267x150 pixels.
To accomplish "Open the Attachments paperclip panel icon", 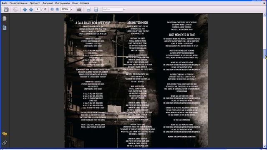I will coord(5,143).
